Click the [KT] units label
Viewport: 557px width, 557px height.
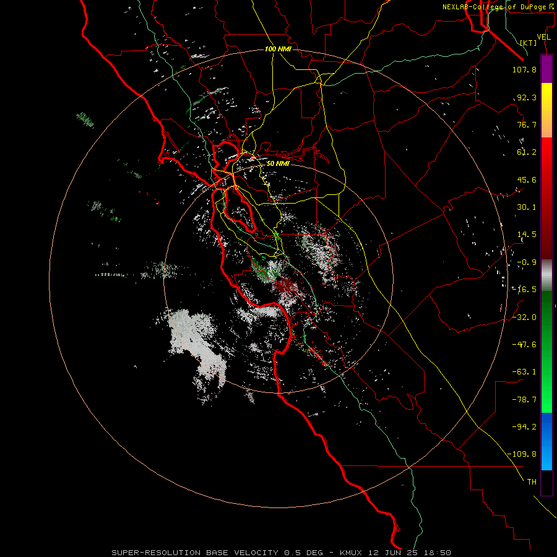pyautogui.click(x=529, y=43)
